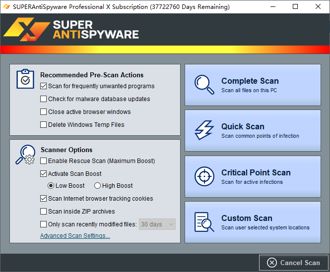Start the Quick Scan
This screenshot has height=272, width=330.
(x=253, y=130)
